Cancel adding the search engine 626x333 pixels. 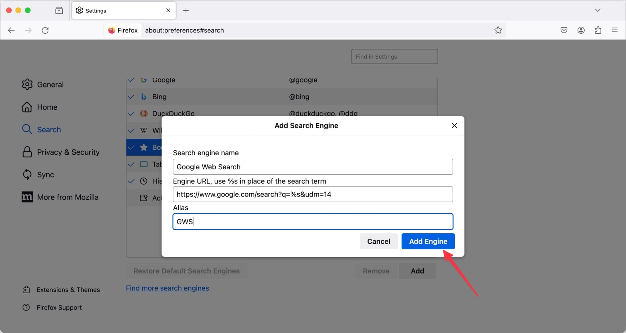tap(378, 241)
